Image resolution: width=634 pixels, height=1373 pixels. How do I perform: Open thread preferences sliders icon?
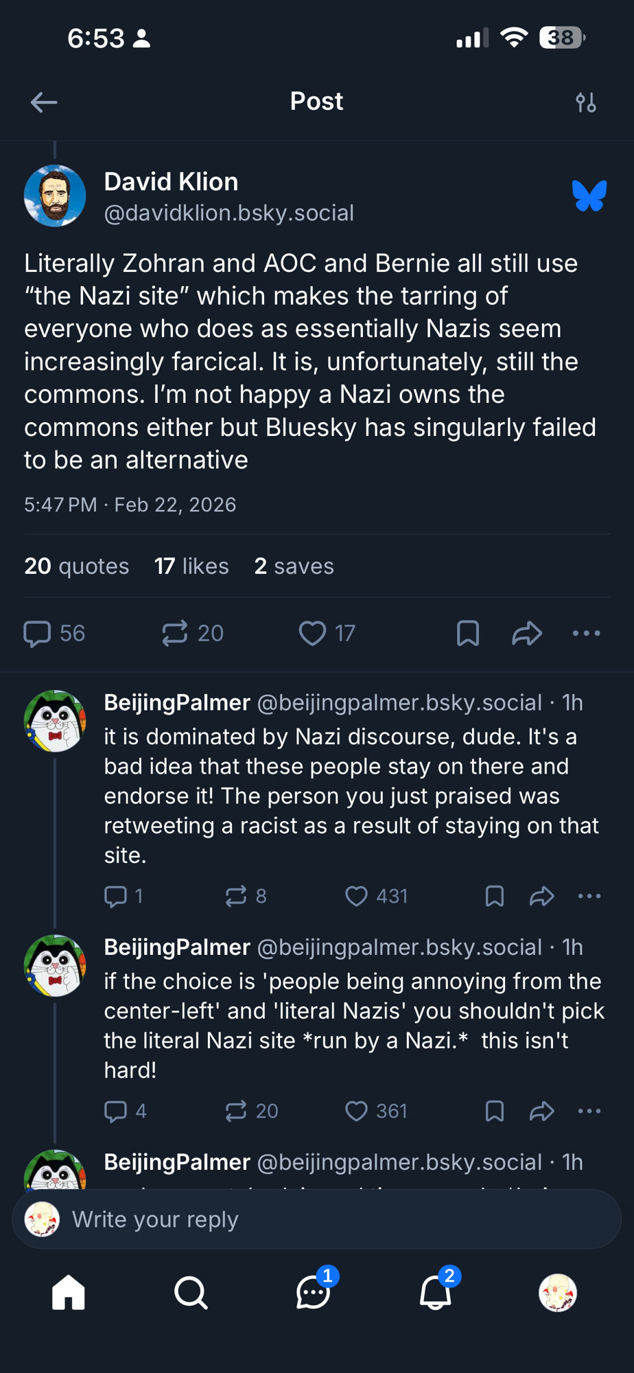pos(585,103)
